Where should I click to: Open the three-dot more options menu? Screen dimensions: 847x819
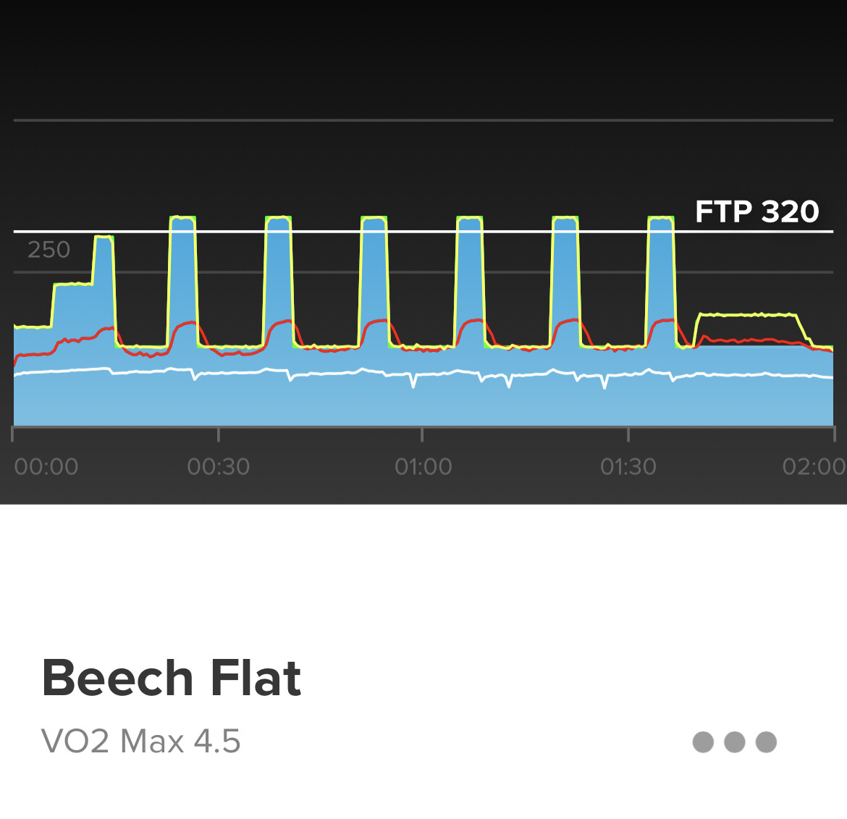[x=734, y=742]
